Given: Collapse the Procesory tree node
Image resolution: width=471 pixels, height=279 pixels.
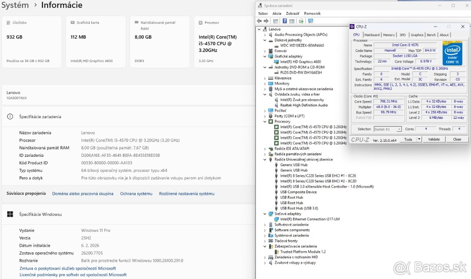Looking at the screenshot, I should tap(265, 122).
